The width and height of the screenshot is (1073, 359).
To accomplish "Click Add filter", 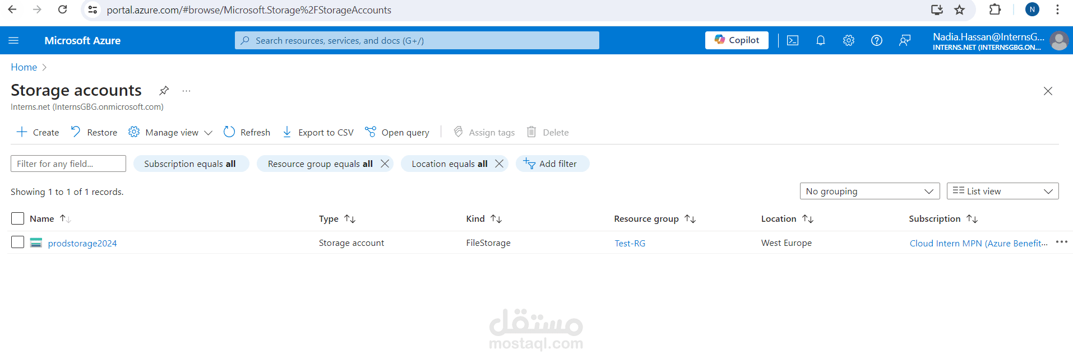I will click(x=552, y=164).
